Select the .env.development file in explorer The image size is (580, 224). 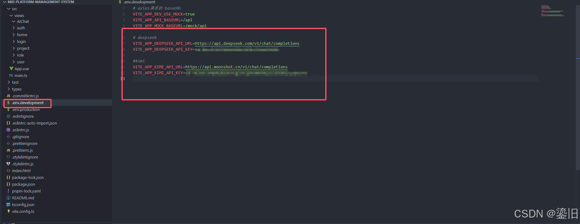[28, 103]
